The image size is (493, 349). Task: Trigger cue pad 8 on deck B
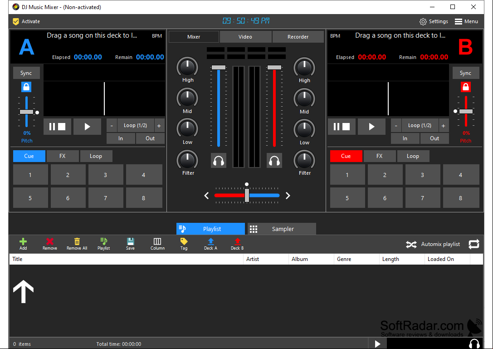pos(461,198)
